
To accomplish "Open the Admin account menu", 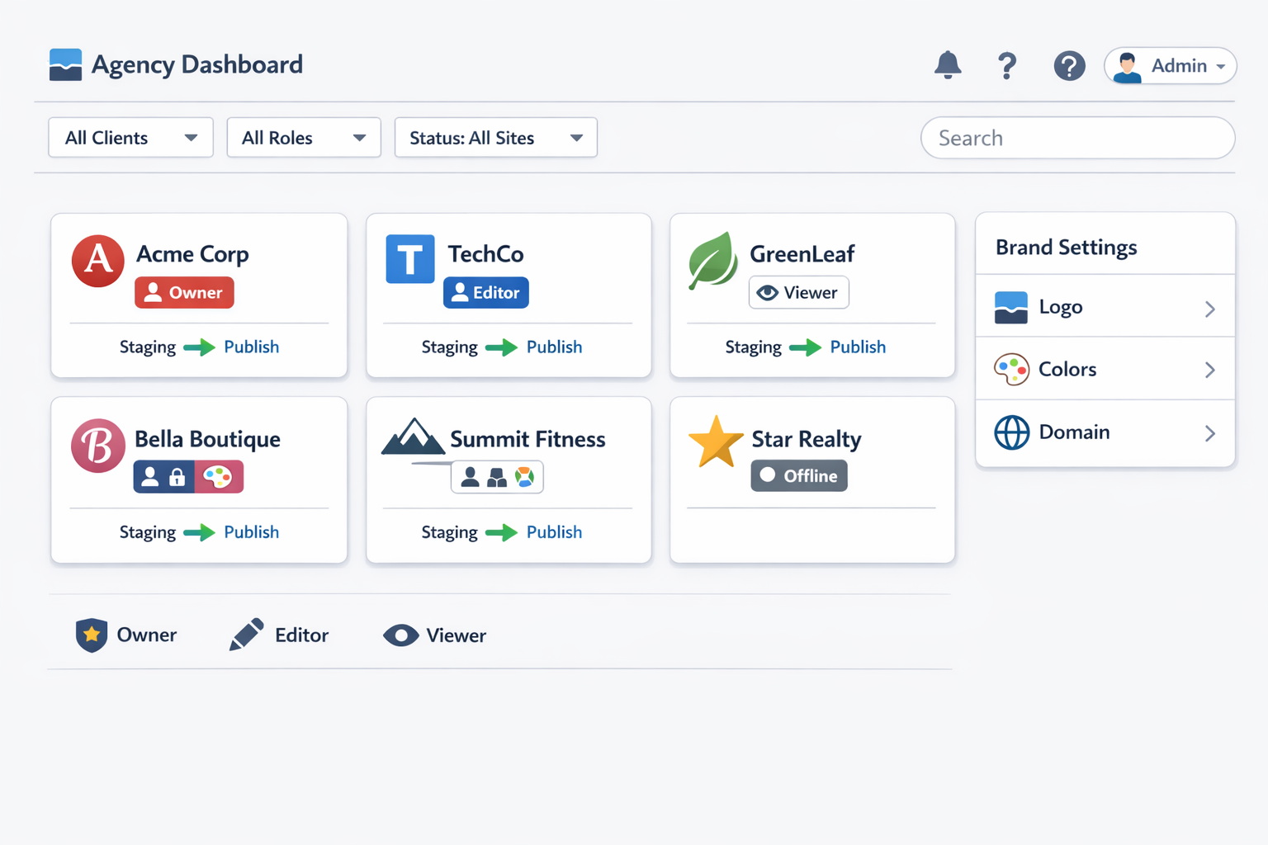I will coord(1170,66).
